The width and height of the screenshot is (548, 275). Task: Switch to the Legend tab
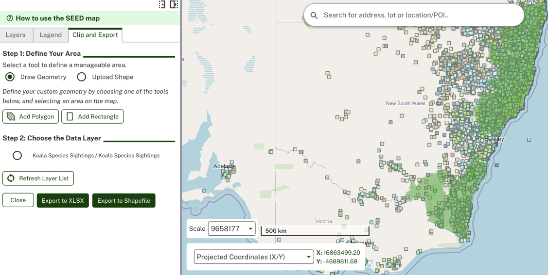51,35
